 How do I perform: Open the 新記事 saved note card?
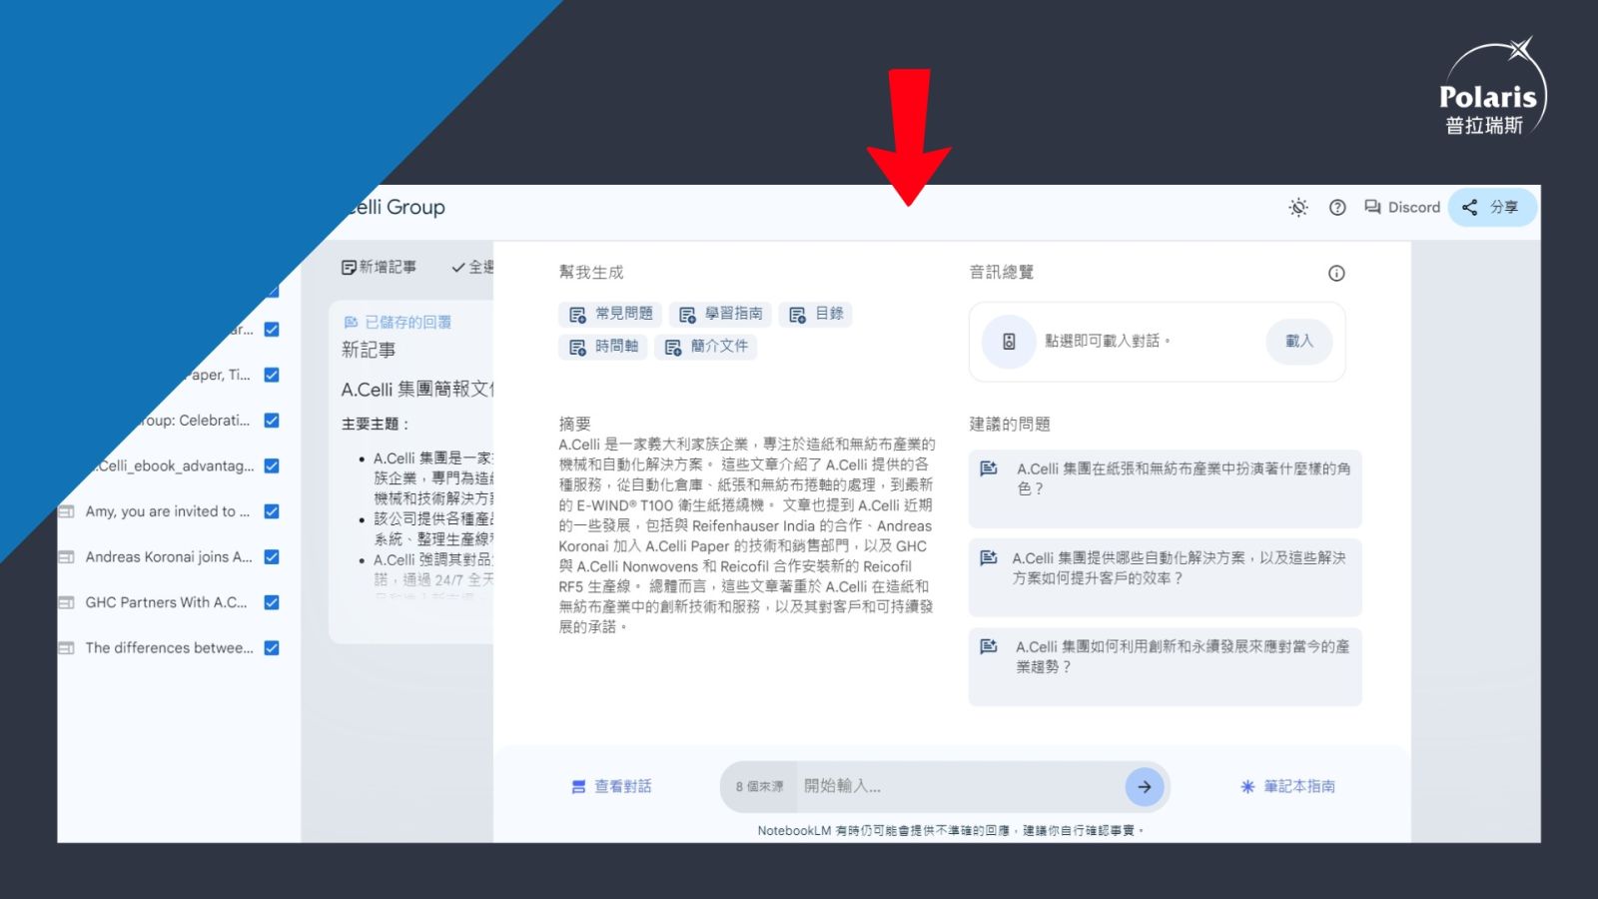coord(411,471)
